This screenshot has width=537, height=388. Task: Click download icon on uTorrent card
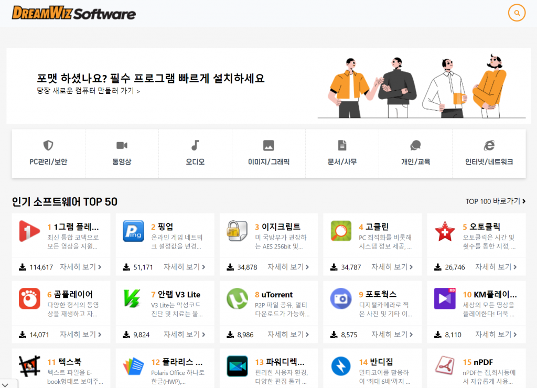click(x=230, y=335)
